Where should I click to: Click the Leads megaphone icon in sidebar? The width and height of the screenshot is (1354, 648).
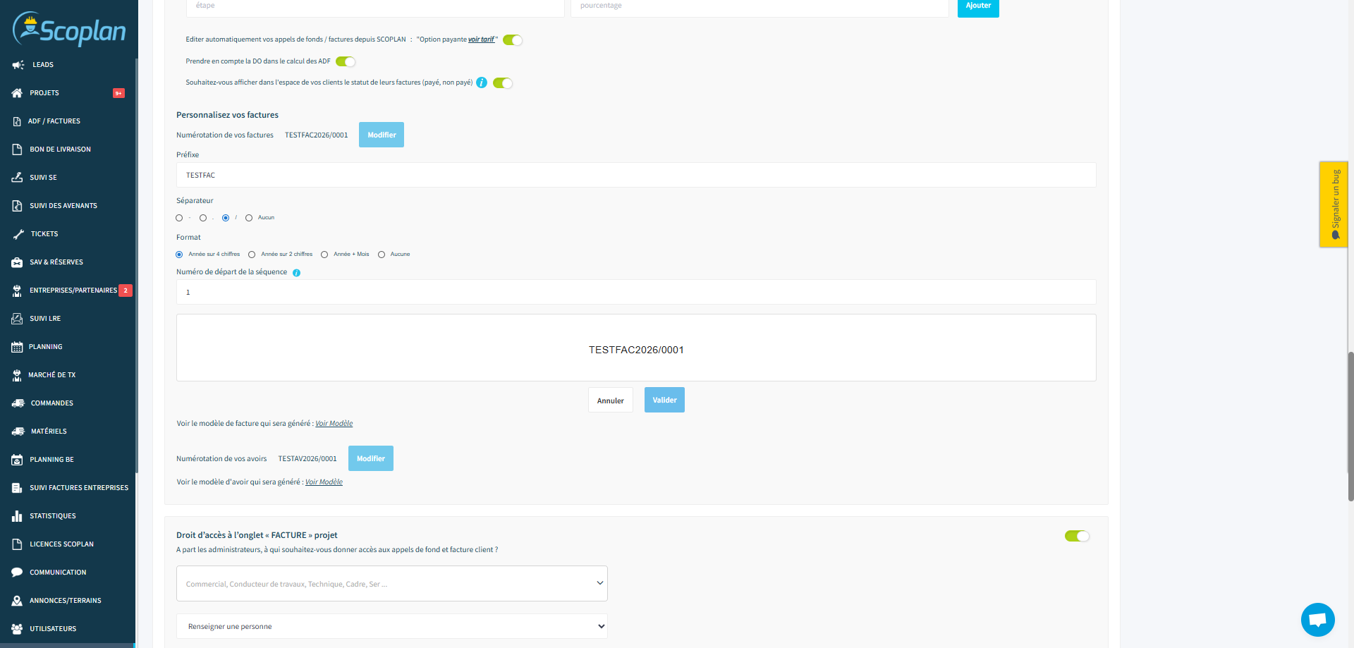tap(18, 65)
